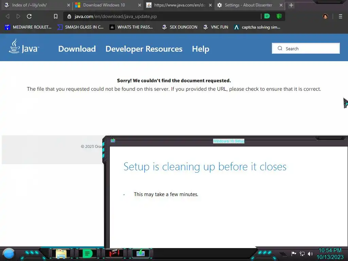Image resolution: width=348 pixels, height=261 pixels.
Task: Go back to the previous page
Action: point(7,16)
